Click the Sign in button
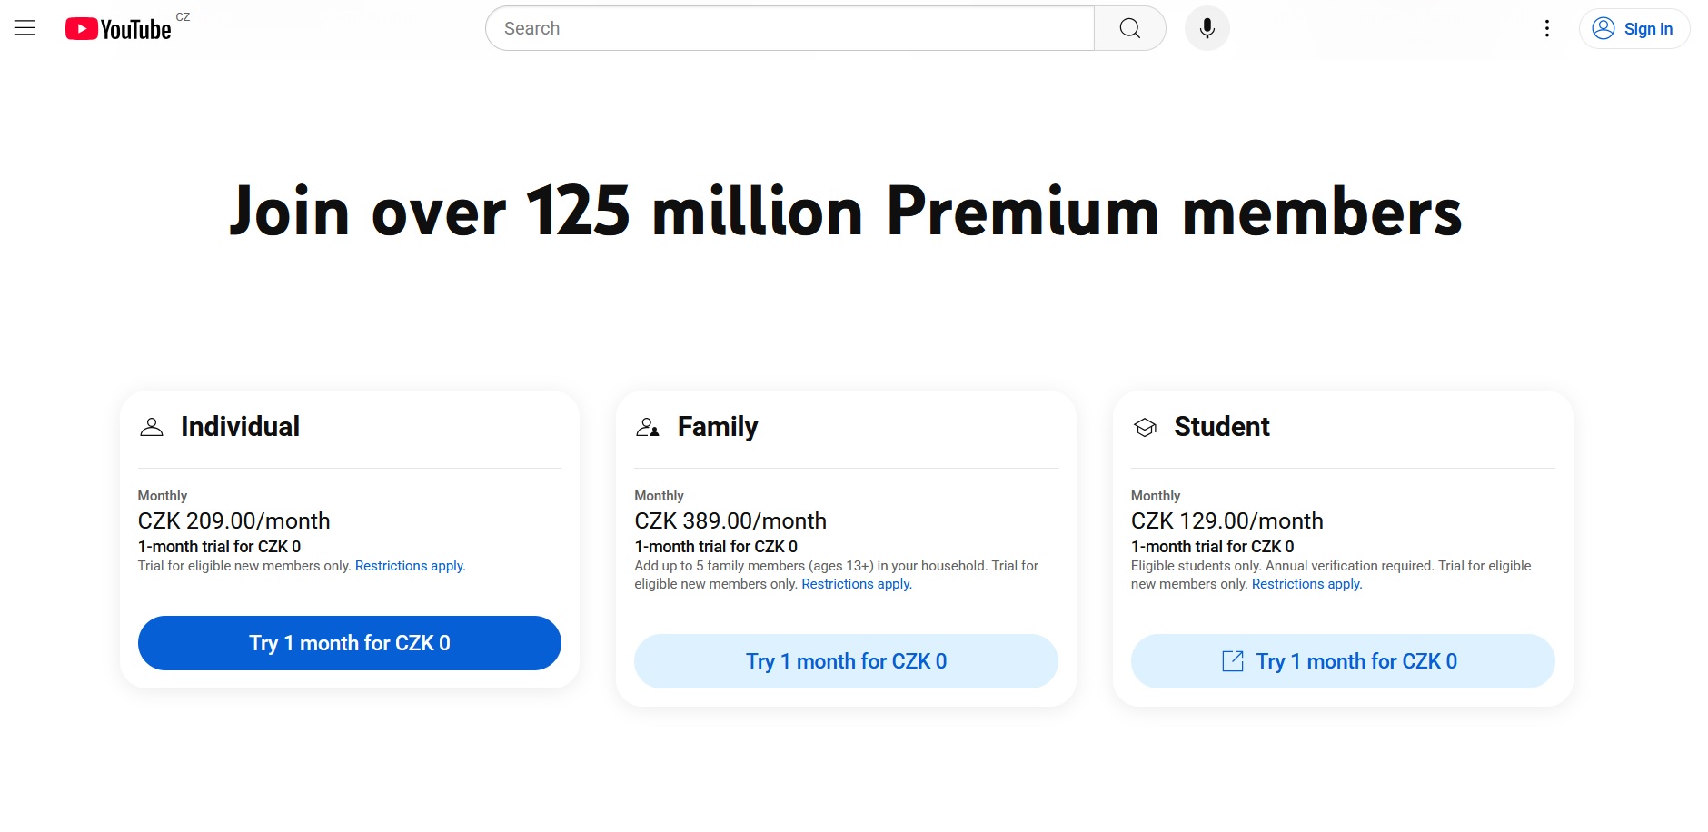1708x832 pixels. coord(1634,28)
